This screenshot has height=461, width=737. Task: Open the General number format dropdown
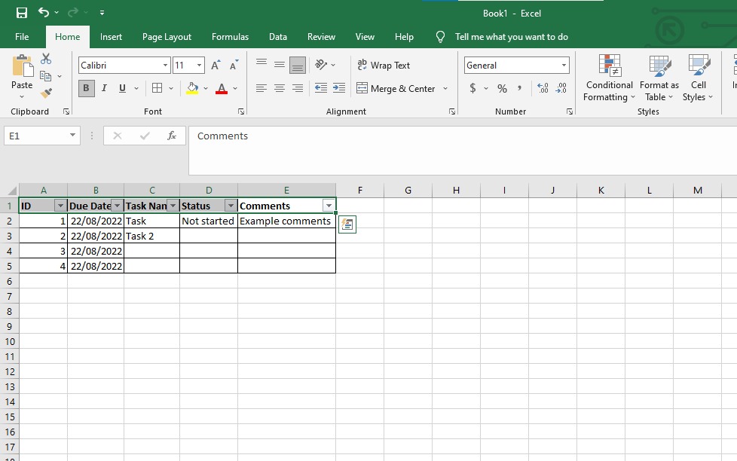pyautogui.click(x=563, y=66)
